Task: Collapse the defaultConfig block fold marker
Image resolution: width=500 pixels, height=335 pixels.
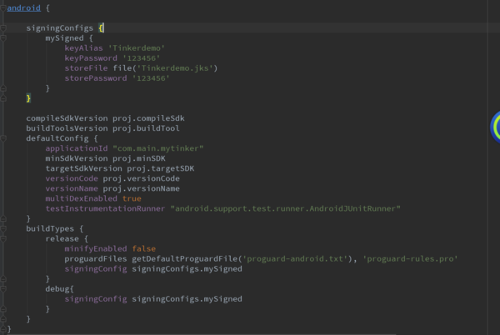Action: 2,138
